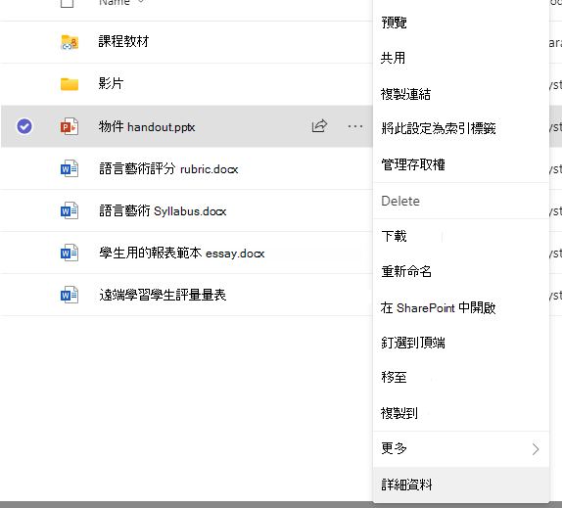
Task: Open the file 遠端學習學生評量量表
Action: tap(163, 296)
